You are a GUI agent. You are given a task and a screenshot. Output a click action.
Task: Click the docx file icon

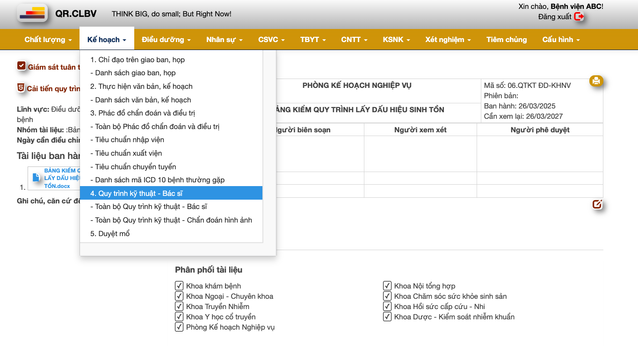pos(36,178)
